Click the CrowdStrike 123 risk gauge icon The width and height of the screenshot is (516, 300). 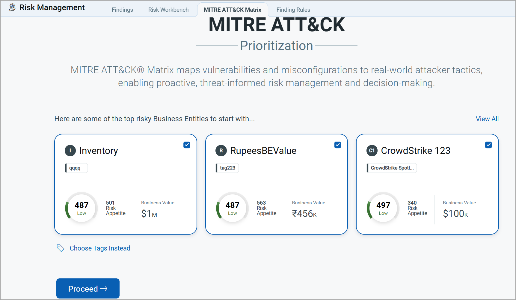pyautogui.click(x=383, y=208)
